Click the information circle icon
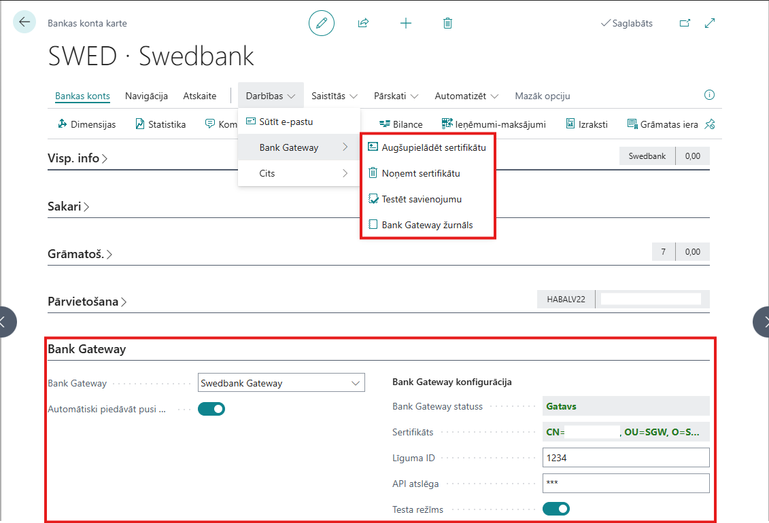This screenshot has height=523, width=769. [x=709, y=95]
